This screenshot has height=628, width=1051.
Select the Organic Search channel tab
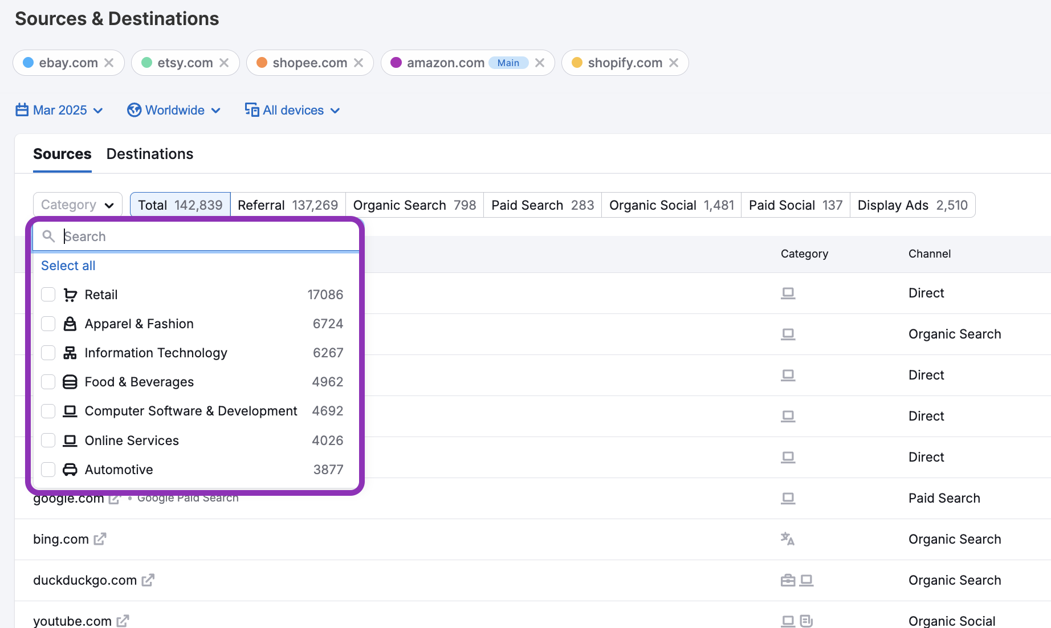(x=414, y=205)
